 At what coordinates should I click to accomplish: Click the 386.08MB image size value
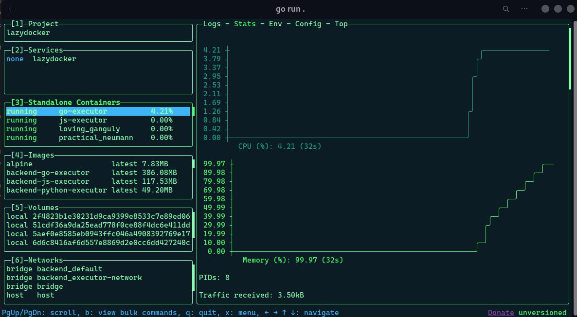click(160, 173)
